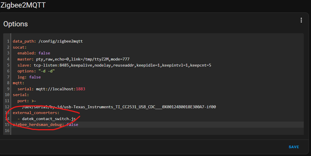
Task: Click the Zigbee2MQTT page title
Action: (x=23, y=5)
